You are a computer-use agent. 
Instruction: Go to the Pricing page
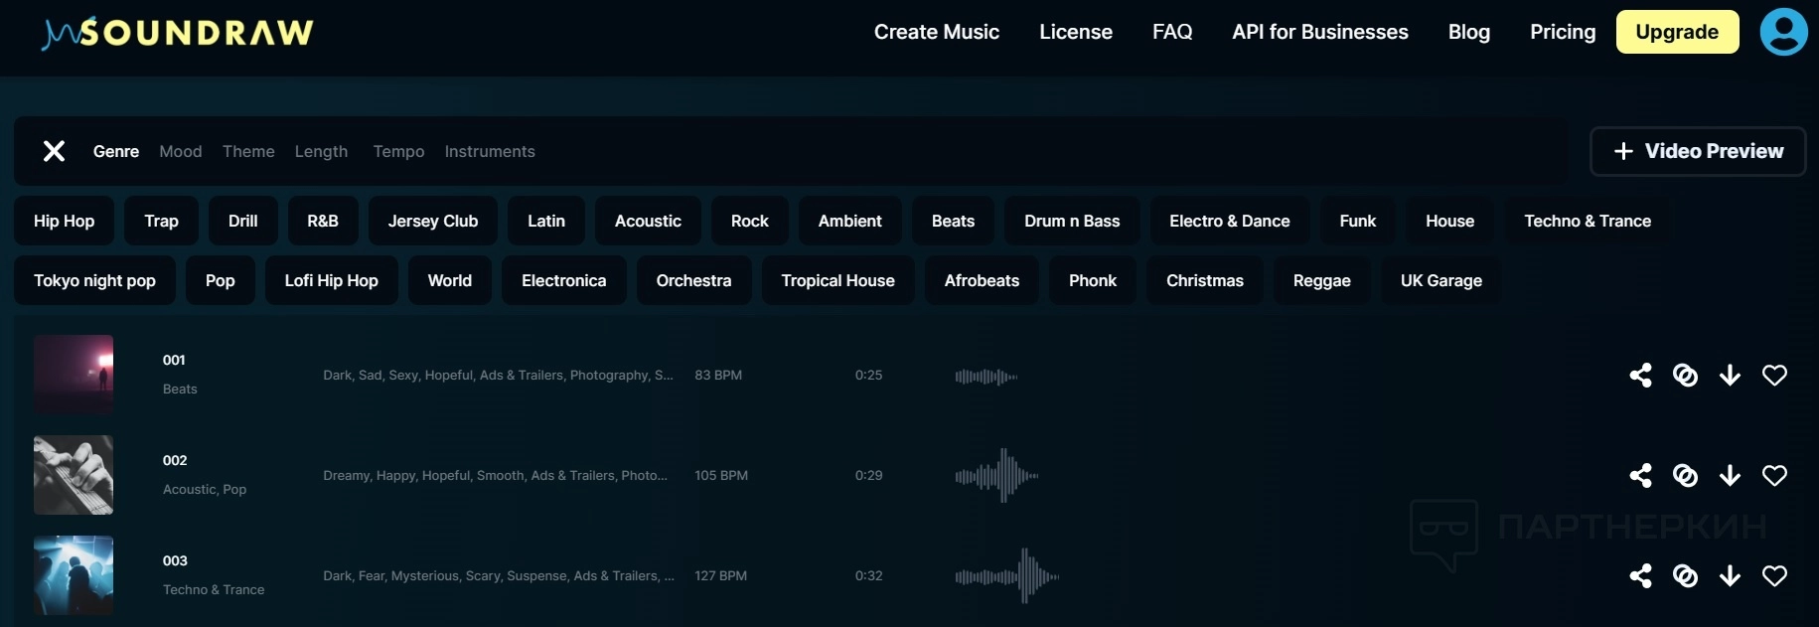pos(1562,32)
